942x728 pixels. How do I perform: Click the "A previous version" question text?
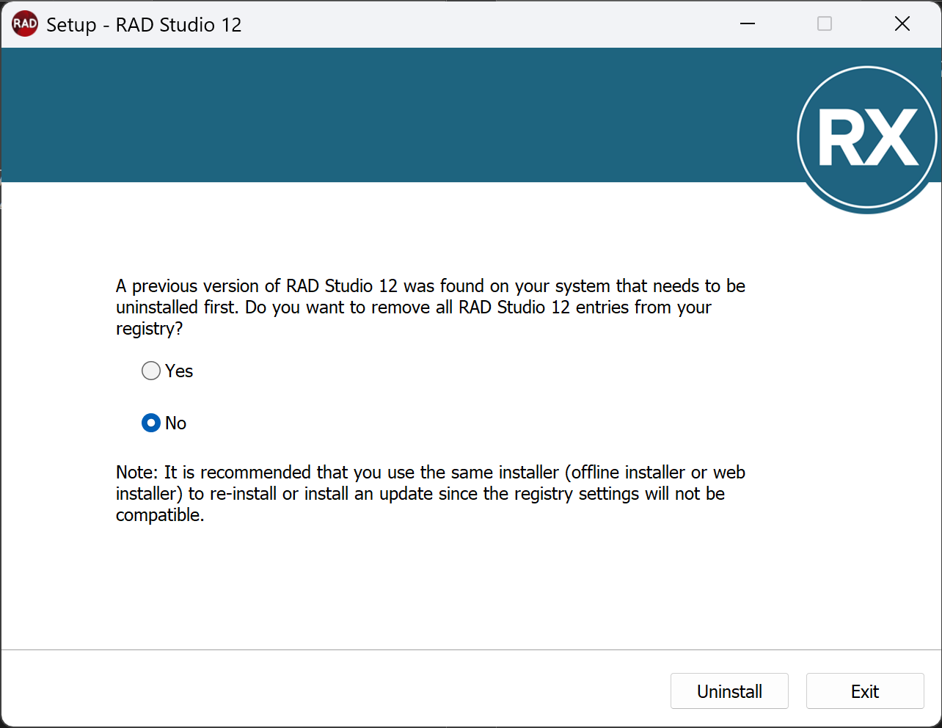click(x=430, y=286)
